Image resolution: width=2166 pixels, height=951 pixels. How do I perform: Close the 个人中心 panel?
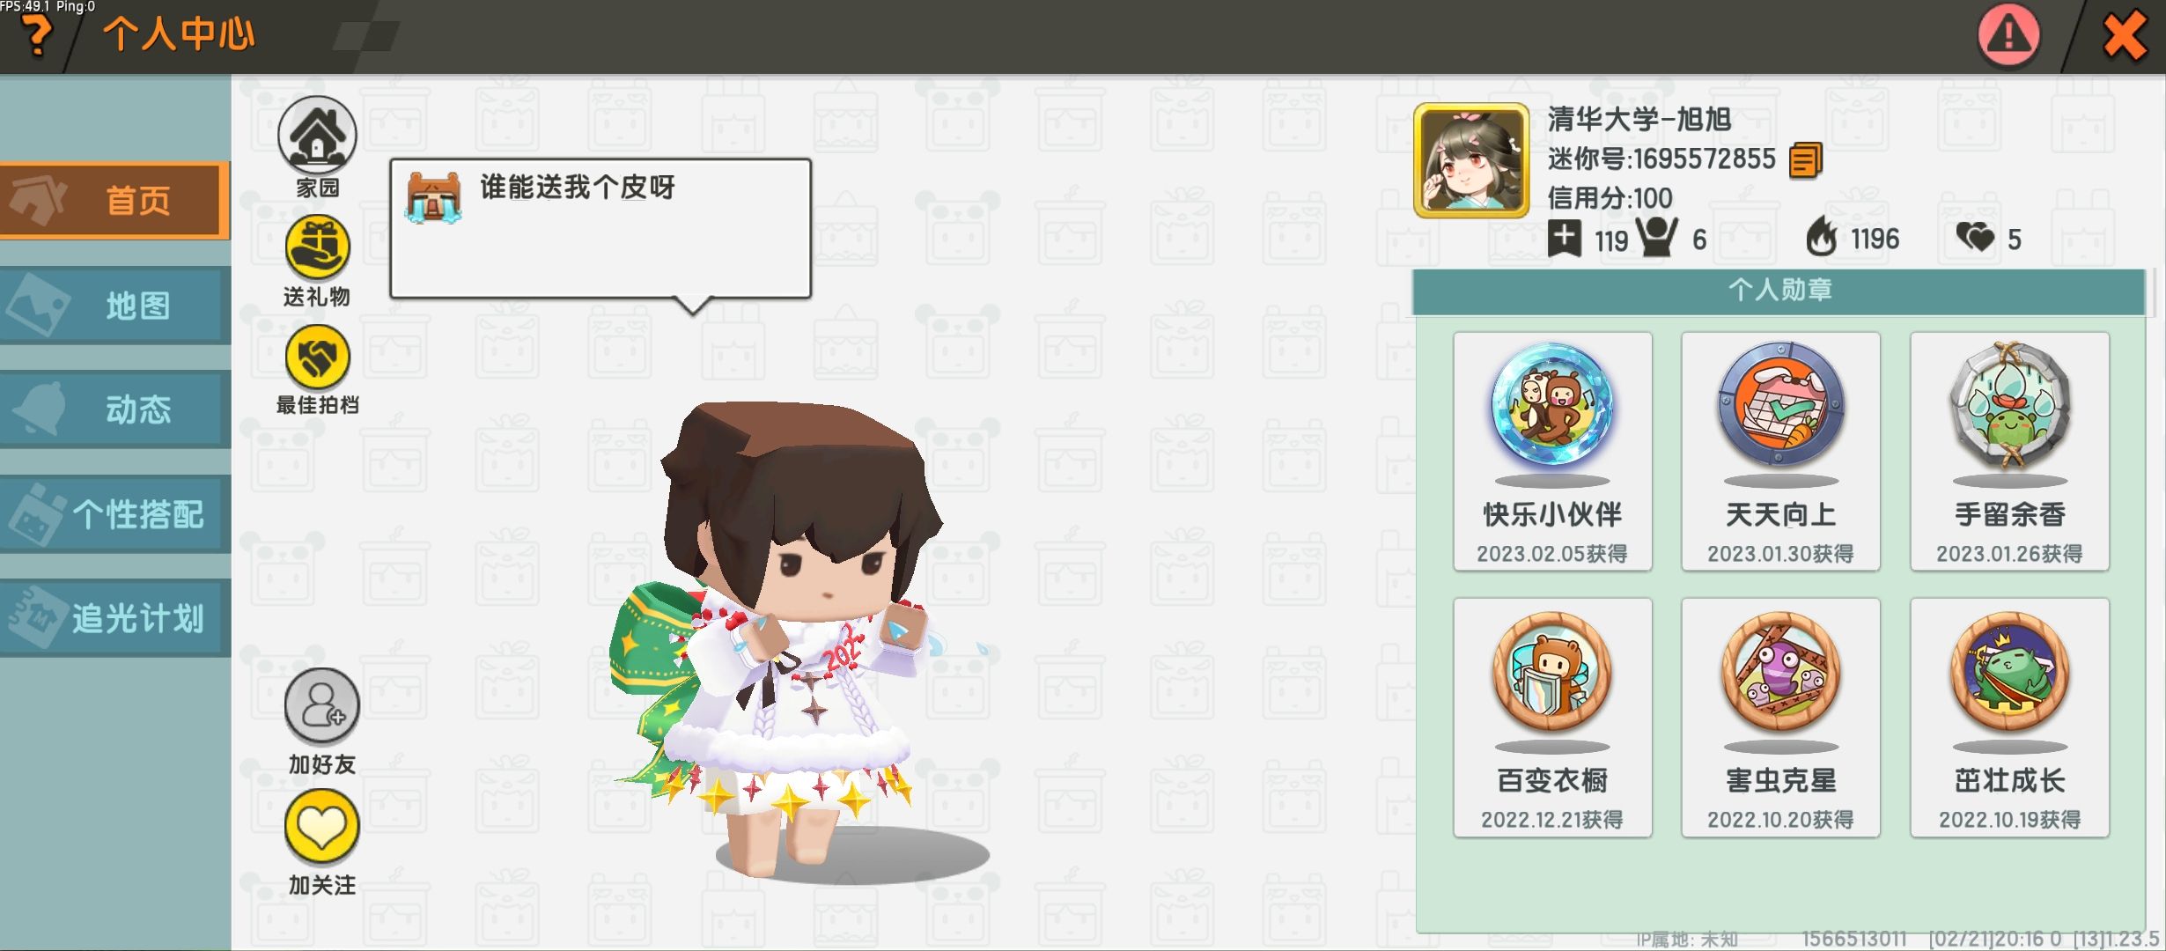tap(2125, 36)
